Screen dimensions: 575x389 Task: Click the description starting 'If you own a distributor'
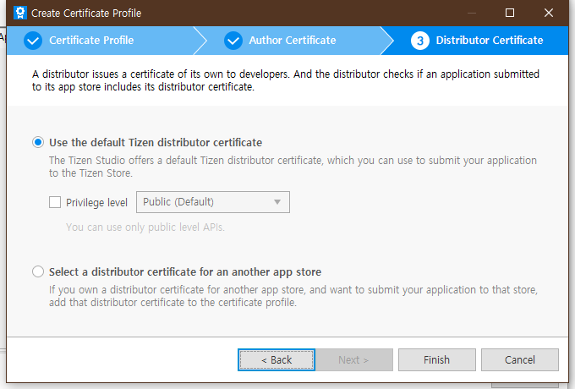pos(293,296)
